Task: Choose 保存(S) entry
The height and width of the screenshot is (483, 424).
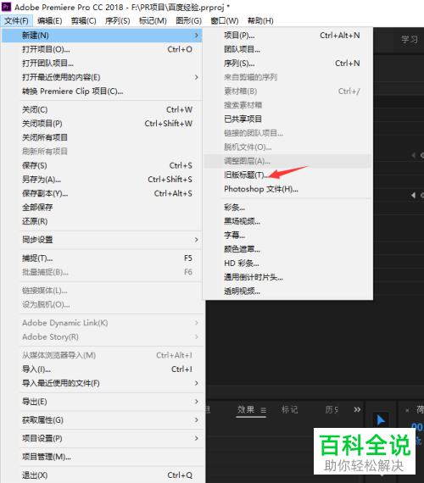Action: [102, 165]
